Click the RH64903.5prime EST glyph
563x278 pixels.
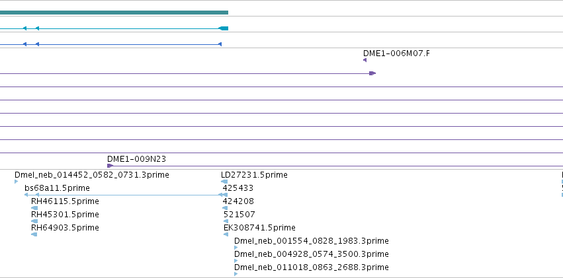pos(34,234)
